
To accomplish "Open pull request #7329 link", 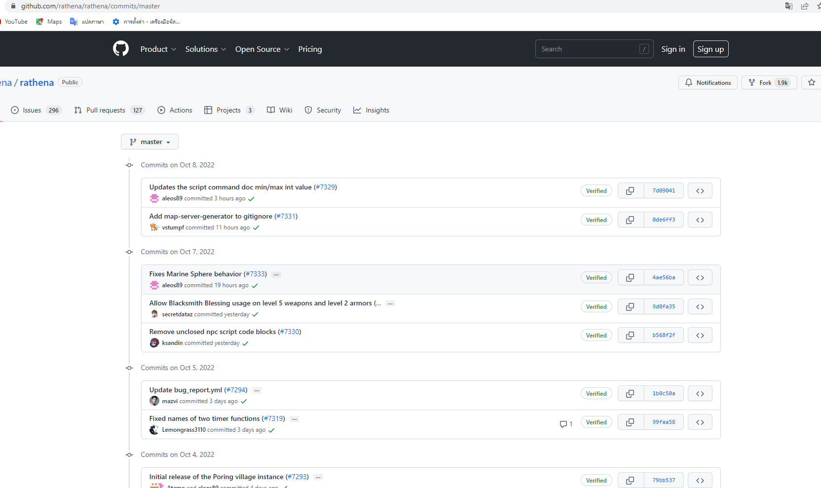I will pos(326,187).
